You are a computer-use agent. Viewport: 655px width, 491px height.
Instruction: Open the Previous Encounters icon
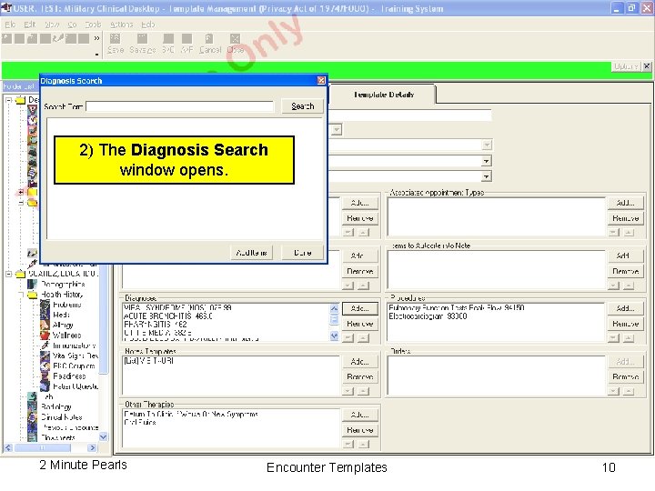32,427
